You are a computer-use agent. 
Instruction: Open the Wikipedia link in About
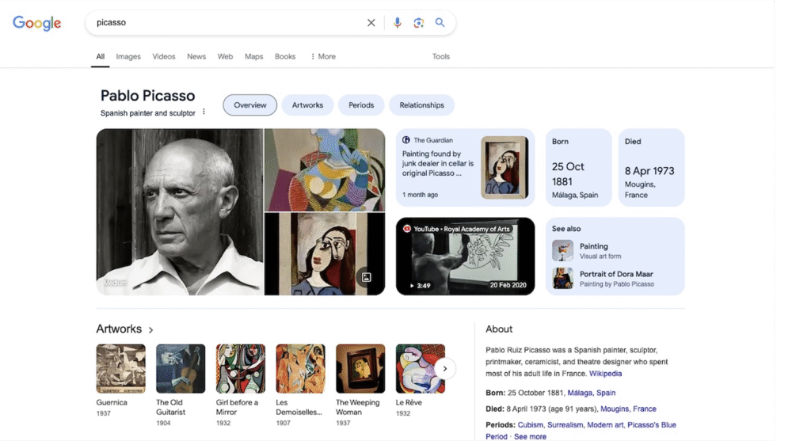tap(605, 374)
